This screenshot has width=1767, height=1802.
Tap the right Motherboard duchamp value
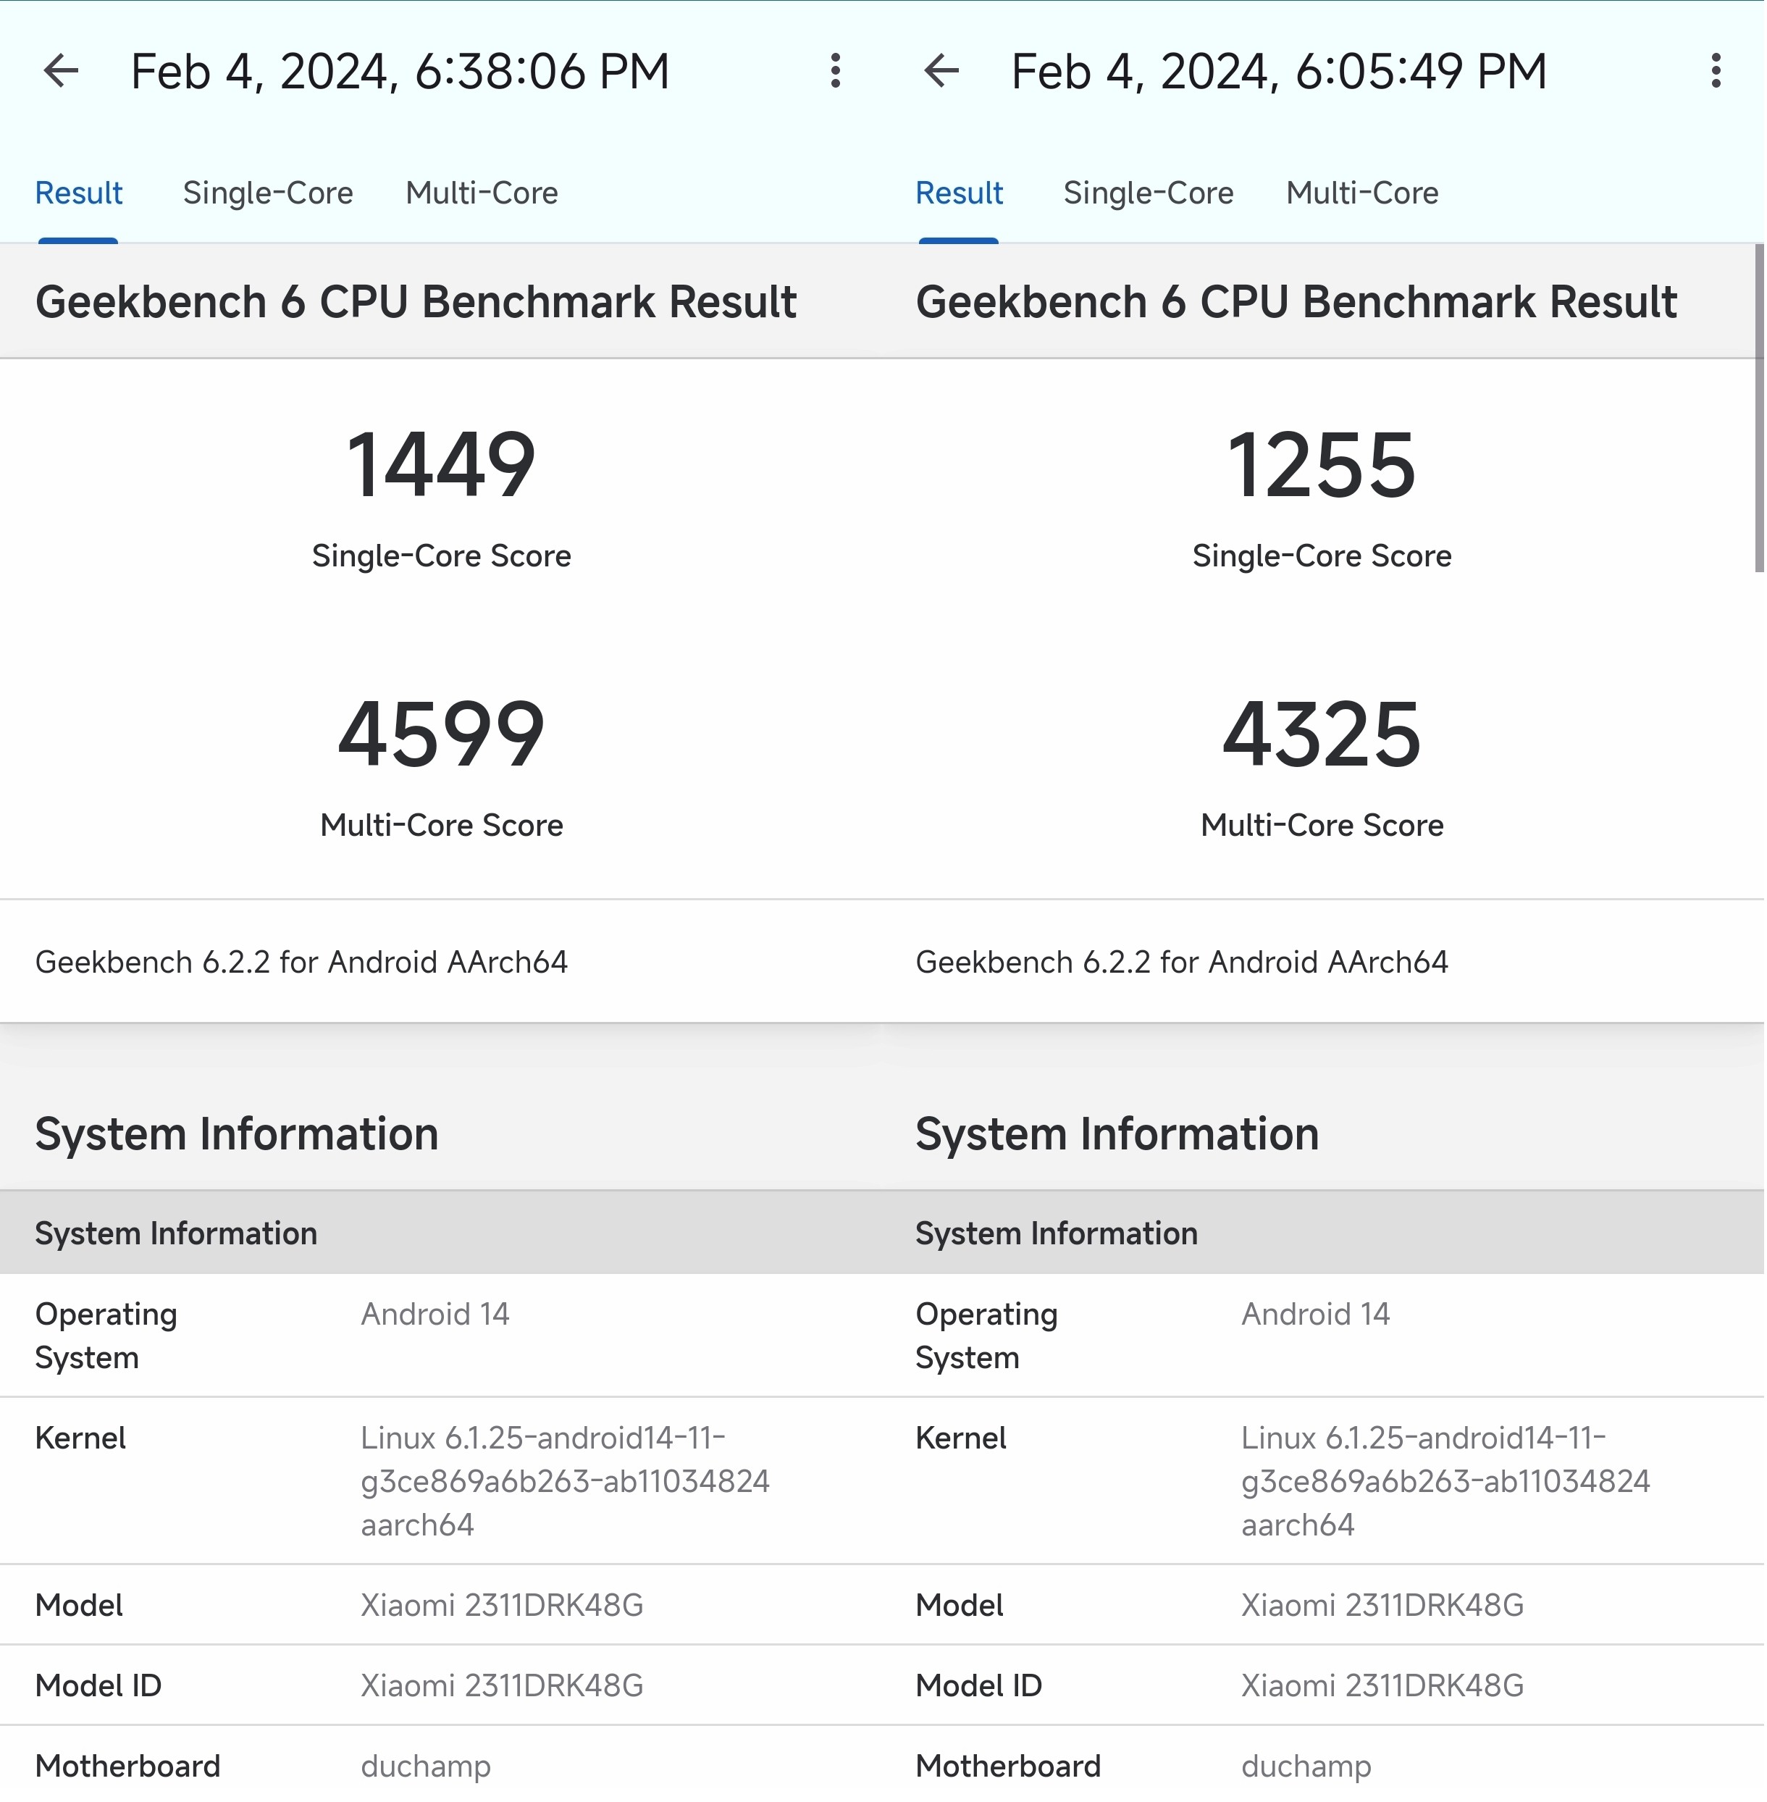click(x=1306, y=1766)
